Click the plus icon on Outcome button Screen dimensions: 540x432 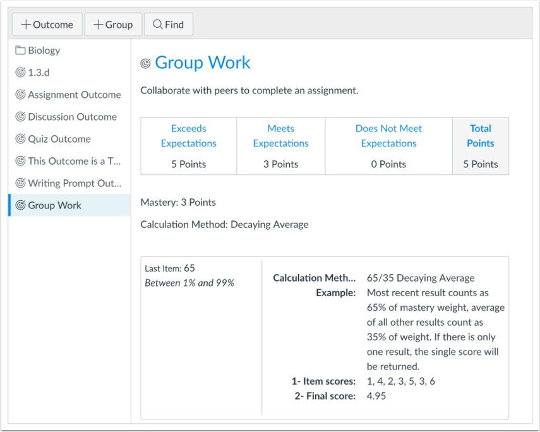pyautogui.click(x=26, y=25)
